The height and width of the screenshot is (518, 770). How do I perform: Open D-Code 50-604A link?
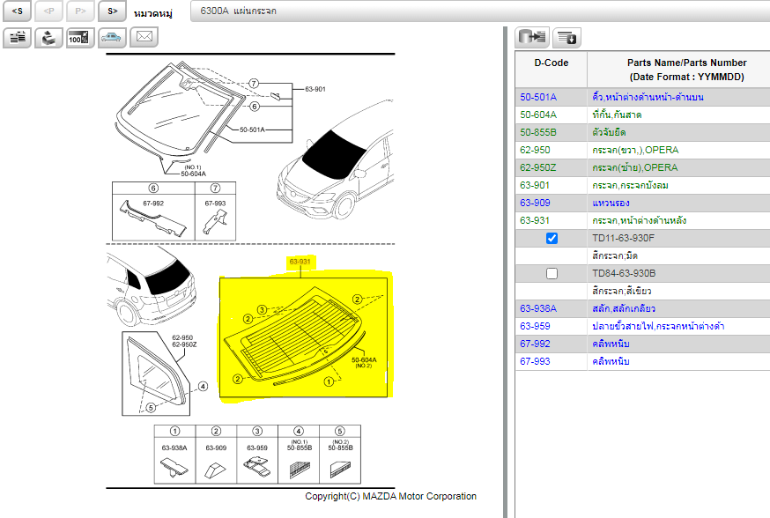[x=538, y=115]
